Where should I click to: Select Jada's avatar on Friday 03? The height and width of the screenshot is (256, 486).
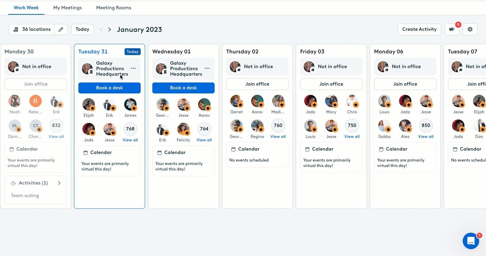[x=310, y=101]
